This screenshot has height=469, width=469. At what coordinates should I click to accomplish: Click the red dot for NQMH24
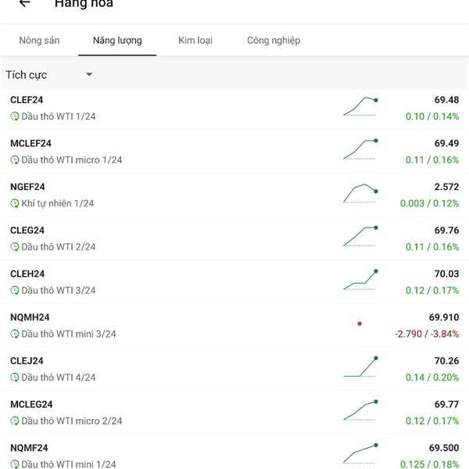point(360,324)
